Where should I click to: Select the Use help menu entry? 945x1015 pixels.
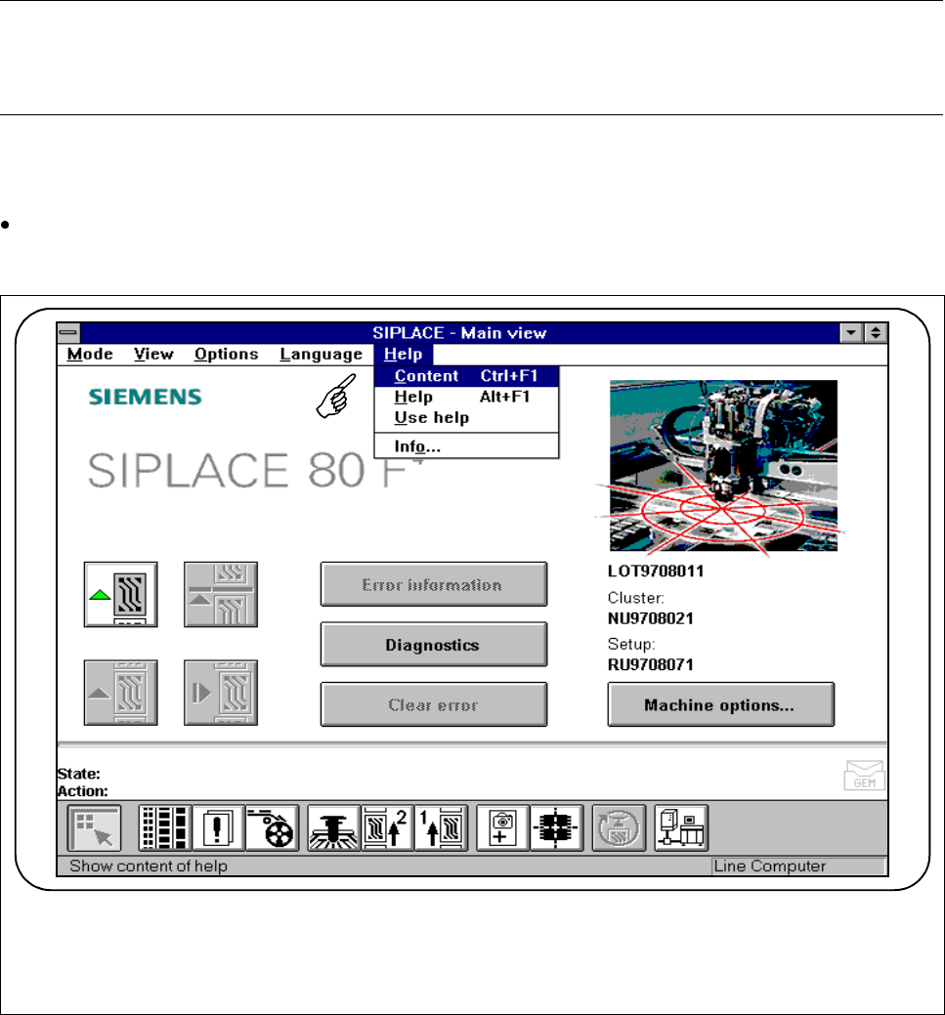[466, 417]
